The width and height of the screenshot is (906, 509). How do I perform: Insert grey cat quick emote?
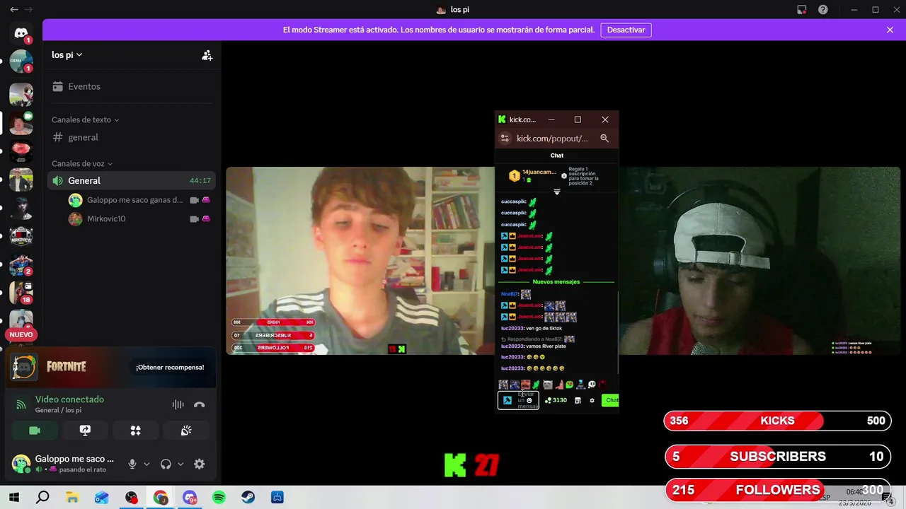tap(548, 385)
